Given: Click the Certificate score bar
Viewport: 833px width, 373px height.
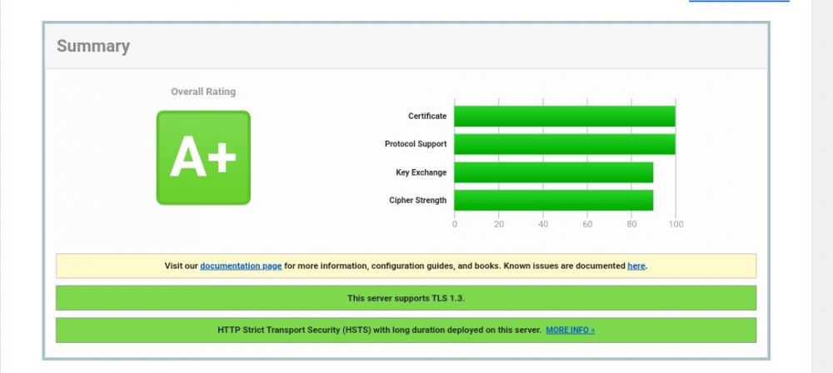Looking at the screenshot, I should point(565,117).
